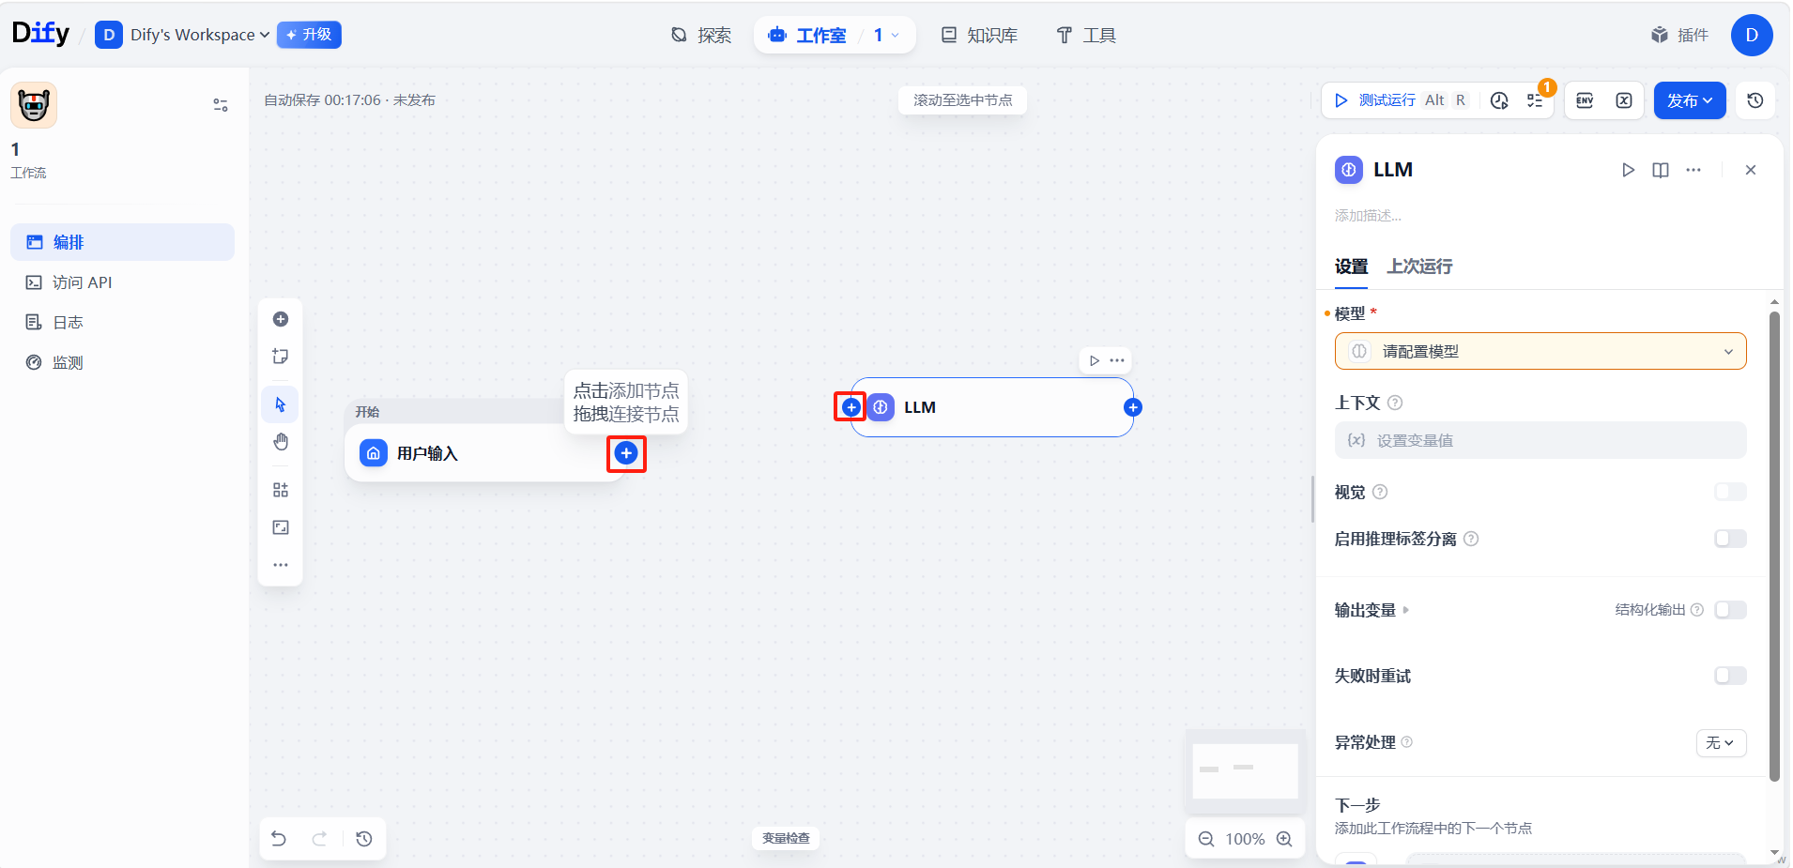Image resolution: width=1793 pixels, height=868 pixels.
Task: Run the LLM node from panel header
Action: point(1628,170)
